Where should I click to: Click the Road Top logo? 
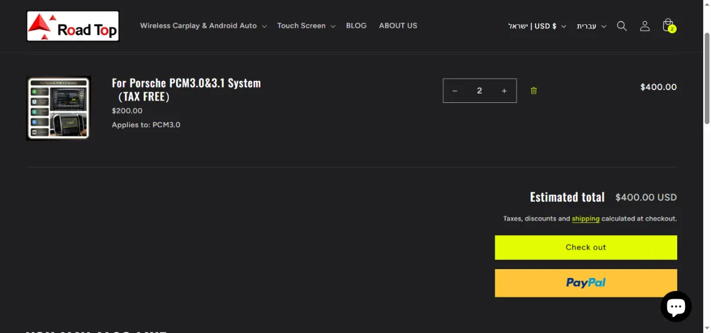[73, 26]
